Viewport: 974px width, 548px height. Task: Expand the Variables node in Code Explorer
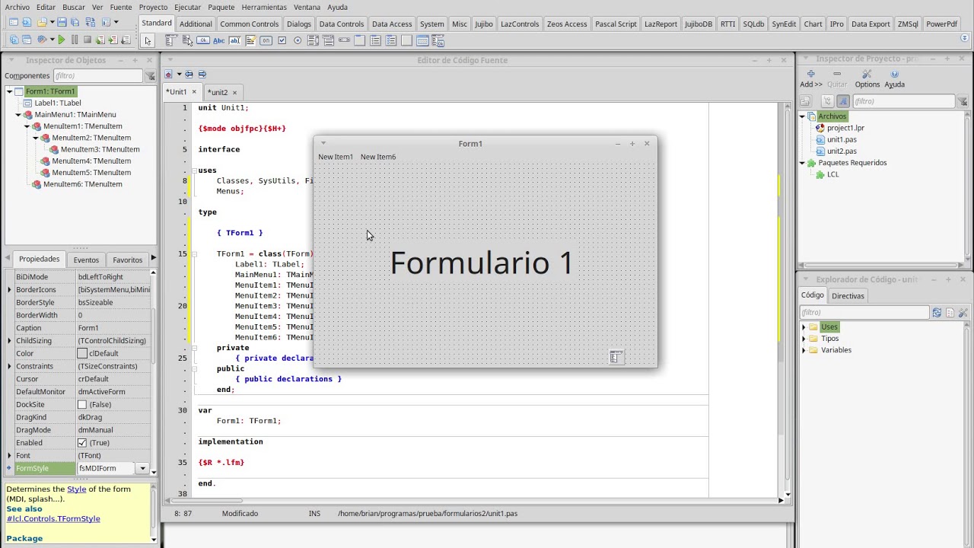(x=804, y=350)
